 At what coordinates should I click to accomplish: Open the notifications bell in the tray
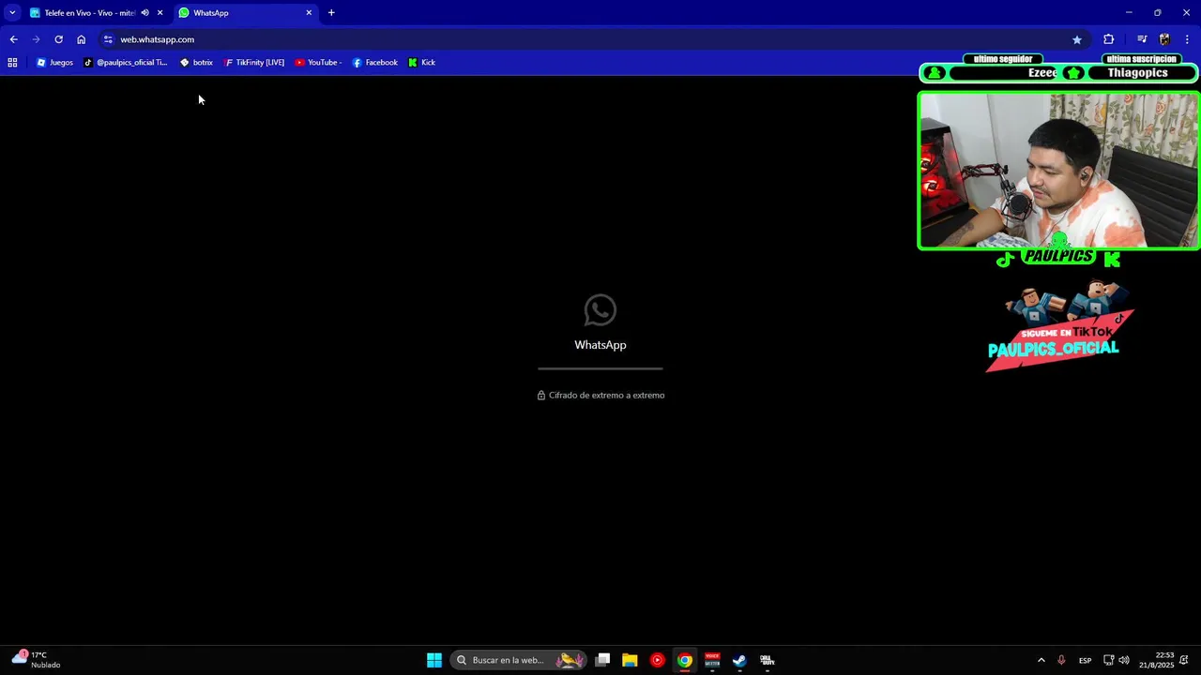1185,660
